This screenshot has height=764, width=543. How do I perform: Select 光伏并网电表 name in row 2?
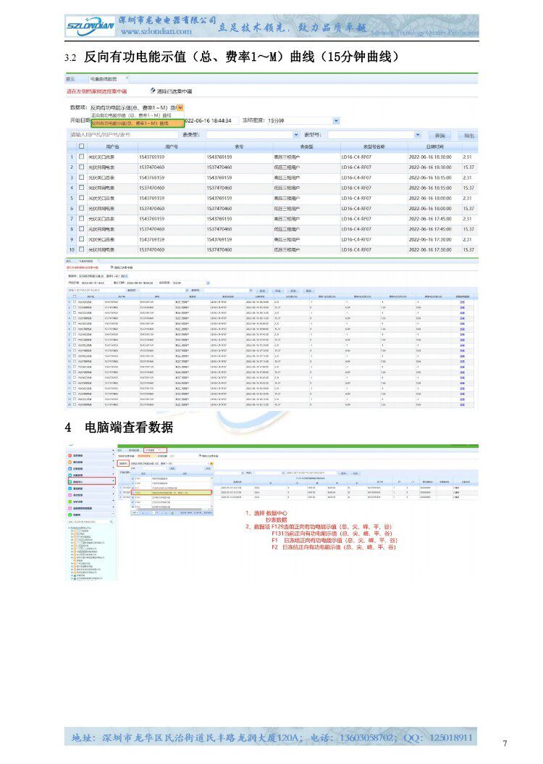pyautogui.click(x=101, y=167)
